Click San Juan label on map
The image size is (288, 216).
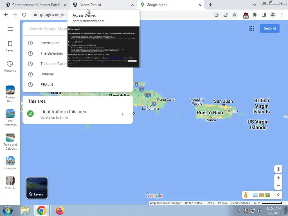223,101
